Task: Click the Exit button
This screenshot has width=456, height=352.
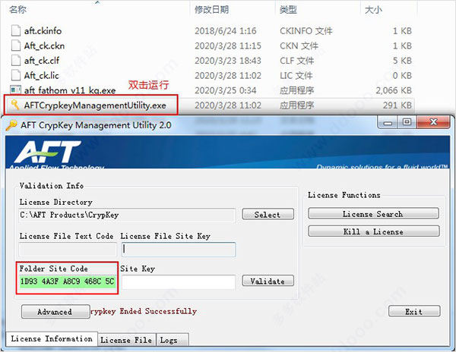Action: [x=414, y=311]
